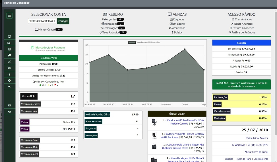Screen dimensions: 277x162
Task: Click the 2019-07-20 chart data point
Action: pos(109,55)
